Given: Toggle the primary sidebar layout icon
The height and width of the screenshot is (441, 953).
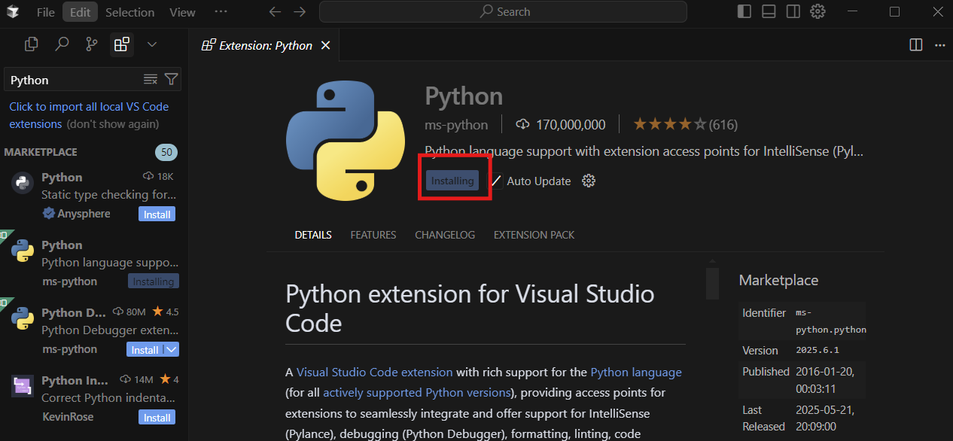Looking at the screenshot, I should 744,12.
